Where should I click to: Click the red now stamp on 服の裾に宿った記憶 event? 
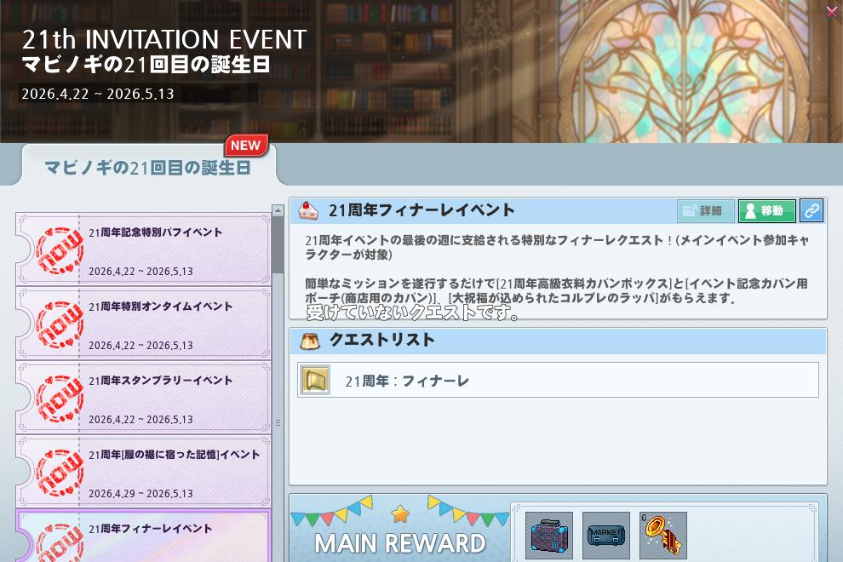[59, 473]
